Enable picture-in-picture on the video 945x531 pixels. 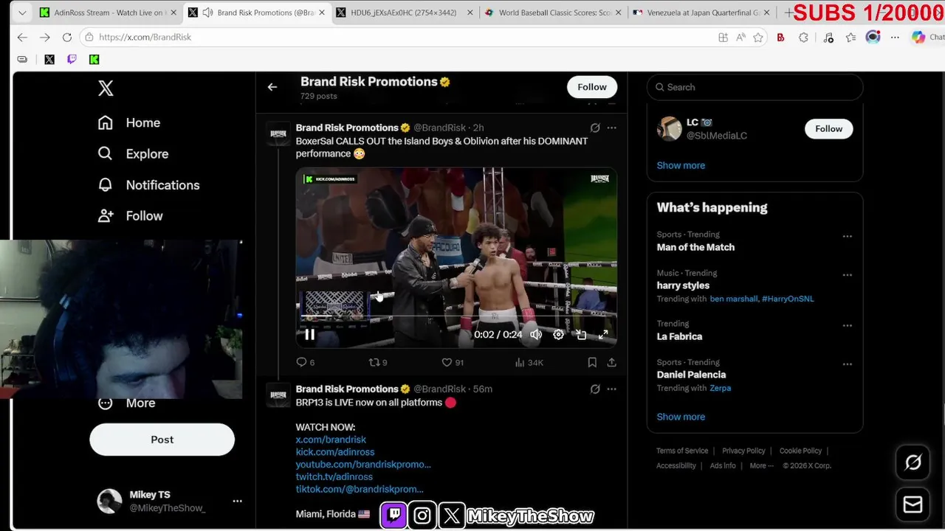[581, 334]
